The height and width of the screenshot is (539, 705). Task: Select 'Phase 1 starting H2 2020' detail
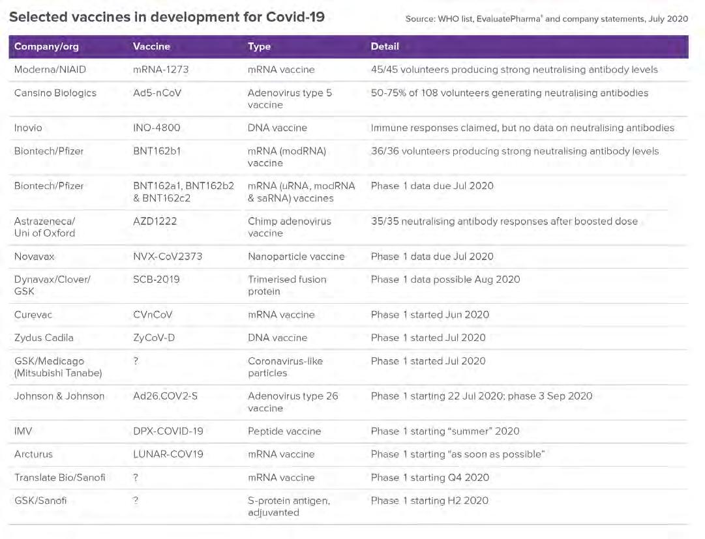pyautogui.click(x=429, y=501)
